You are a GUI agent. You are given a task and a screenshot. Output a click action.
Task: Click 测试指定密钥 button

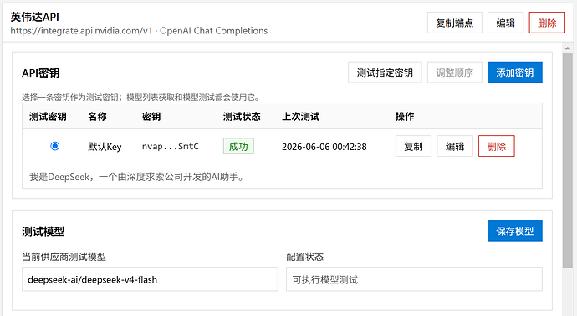[385, 73]
